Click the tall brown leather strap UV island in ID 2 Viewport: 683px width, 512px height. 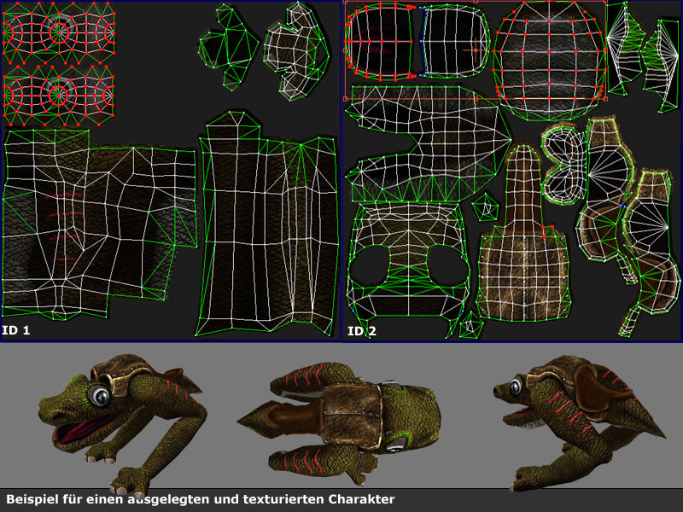(x=523, y=233)
